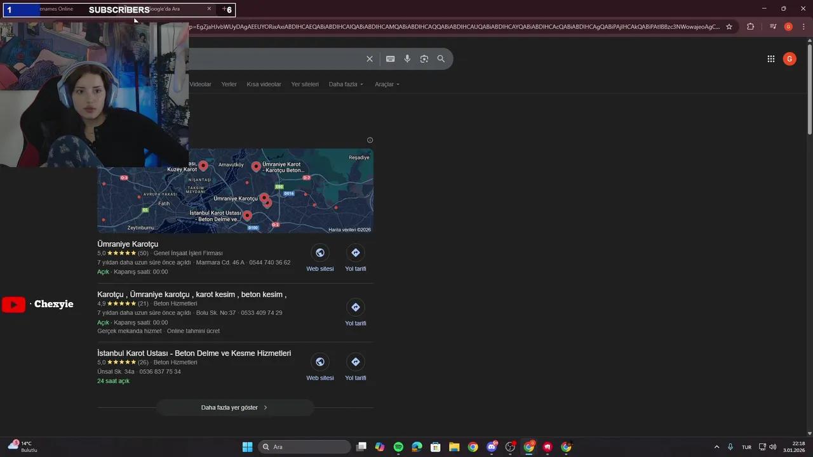Image resolution: width=813 pixels, height=457 pixels.
Task: Launch Spotify from the taskbar
Action: point(398,447)
